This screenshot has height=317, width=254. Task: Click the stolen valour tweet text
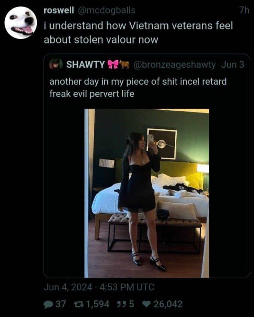click(138, 33)
